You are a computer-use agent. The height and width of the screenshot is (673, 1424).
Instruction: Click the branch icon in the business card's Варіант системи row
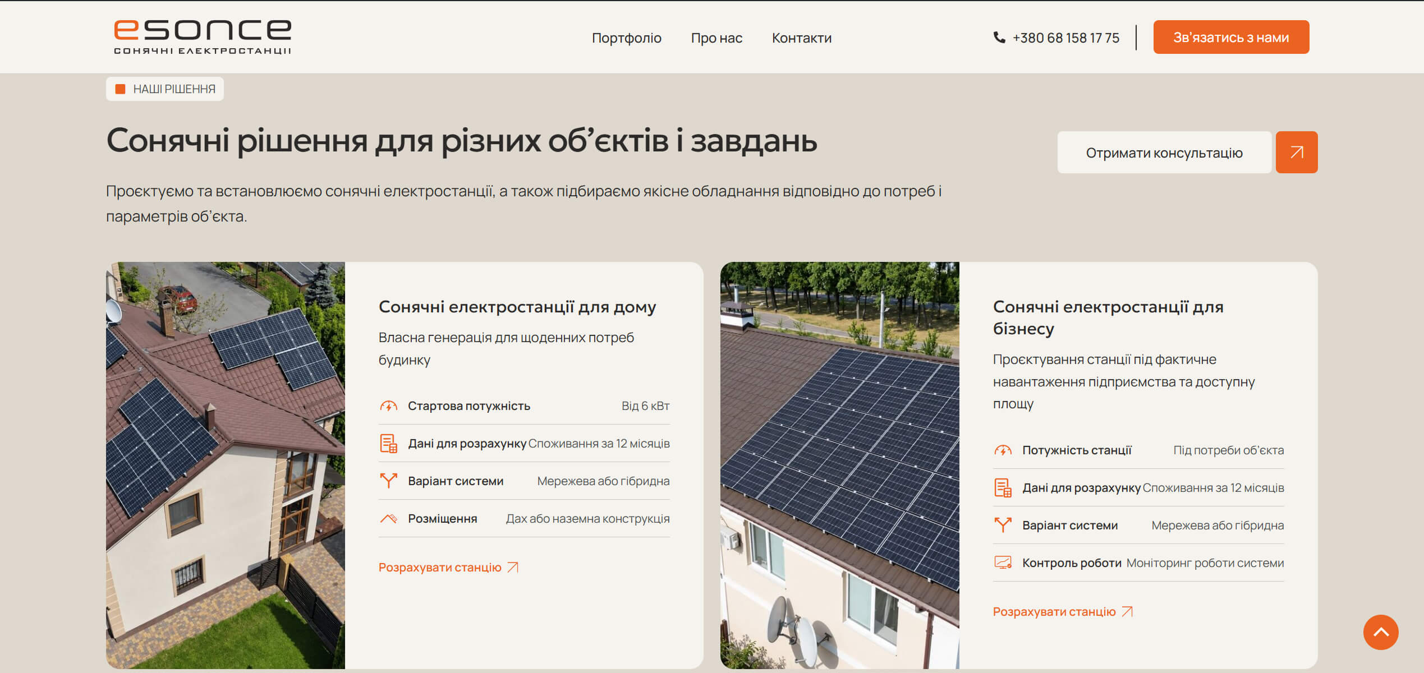(x=1003, y=525)
